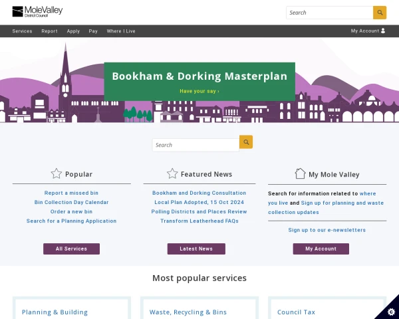
Task: Open Transform Leatherhead FAQs link
Action: coord(199,221)
